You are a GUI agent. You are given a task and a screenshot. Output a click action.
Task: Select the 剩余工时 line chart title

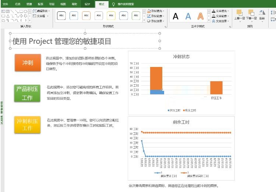click(x=181, y=122)
